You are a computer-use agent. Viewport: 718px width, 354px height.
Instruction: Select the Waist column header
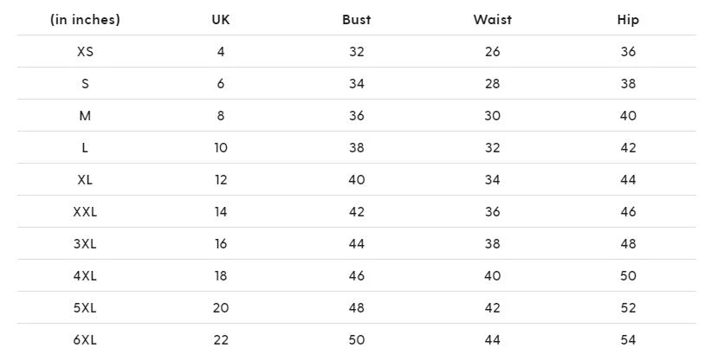pos(492,20)
